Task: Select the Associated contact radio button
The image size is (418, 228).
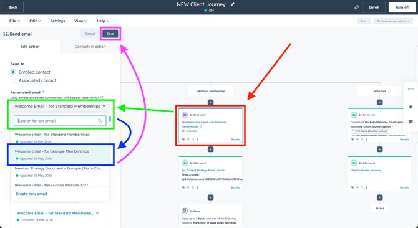Action: tap(13, 80)
